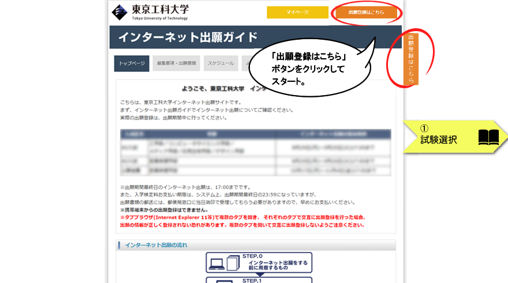
Task: Click the vertical 出願登録はこちら side tab
Action: click(411, 59)
